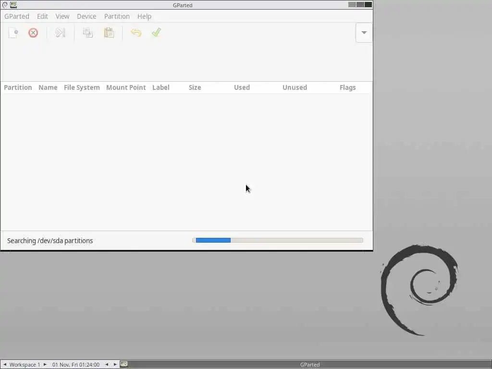Click the Paste partition clipboard icon
This screenshot has width=492, height=369.
pos(109,33)
